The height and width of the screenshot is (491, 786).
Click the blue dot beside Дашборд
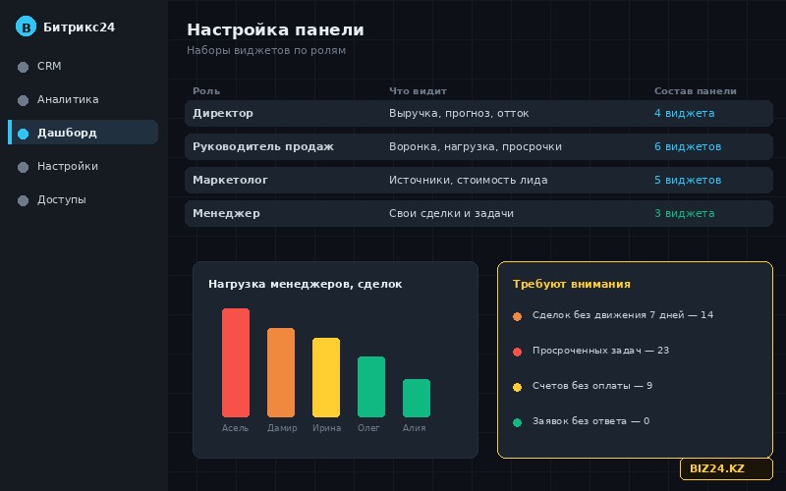coord(23,134)
